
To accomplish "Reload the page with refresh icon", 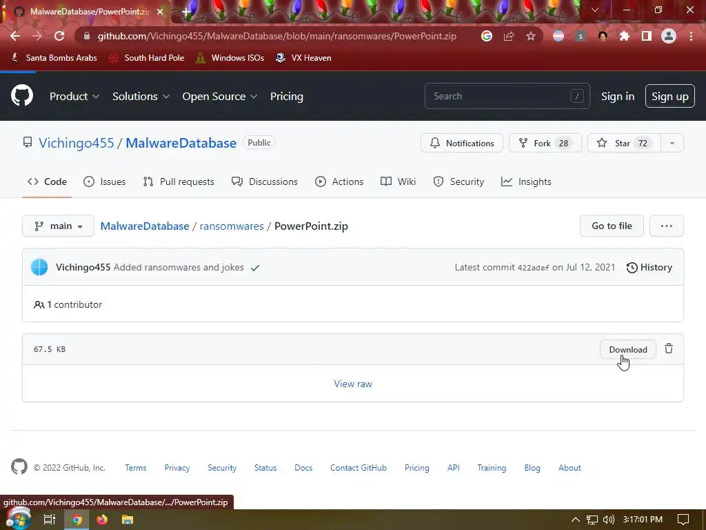I will tap(59, 36).
